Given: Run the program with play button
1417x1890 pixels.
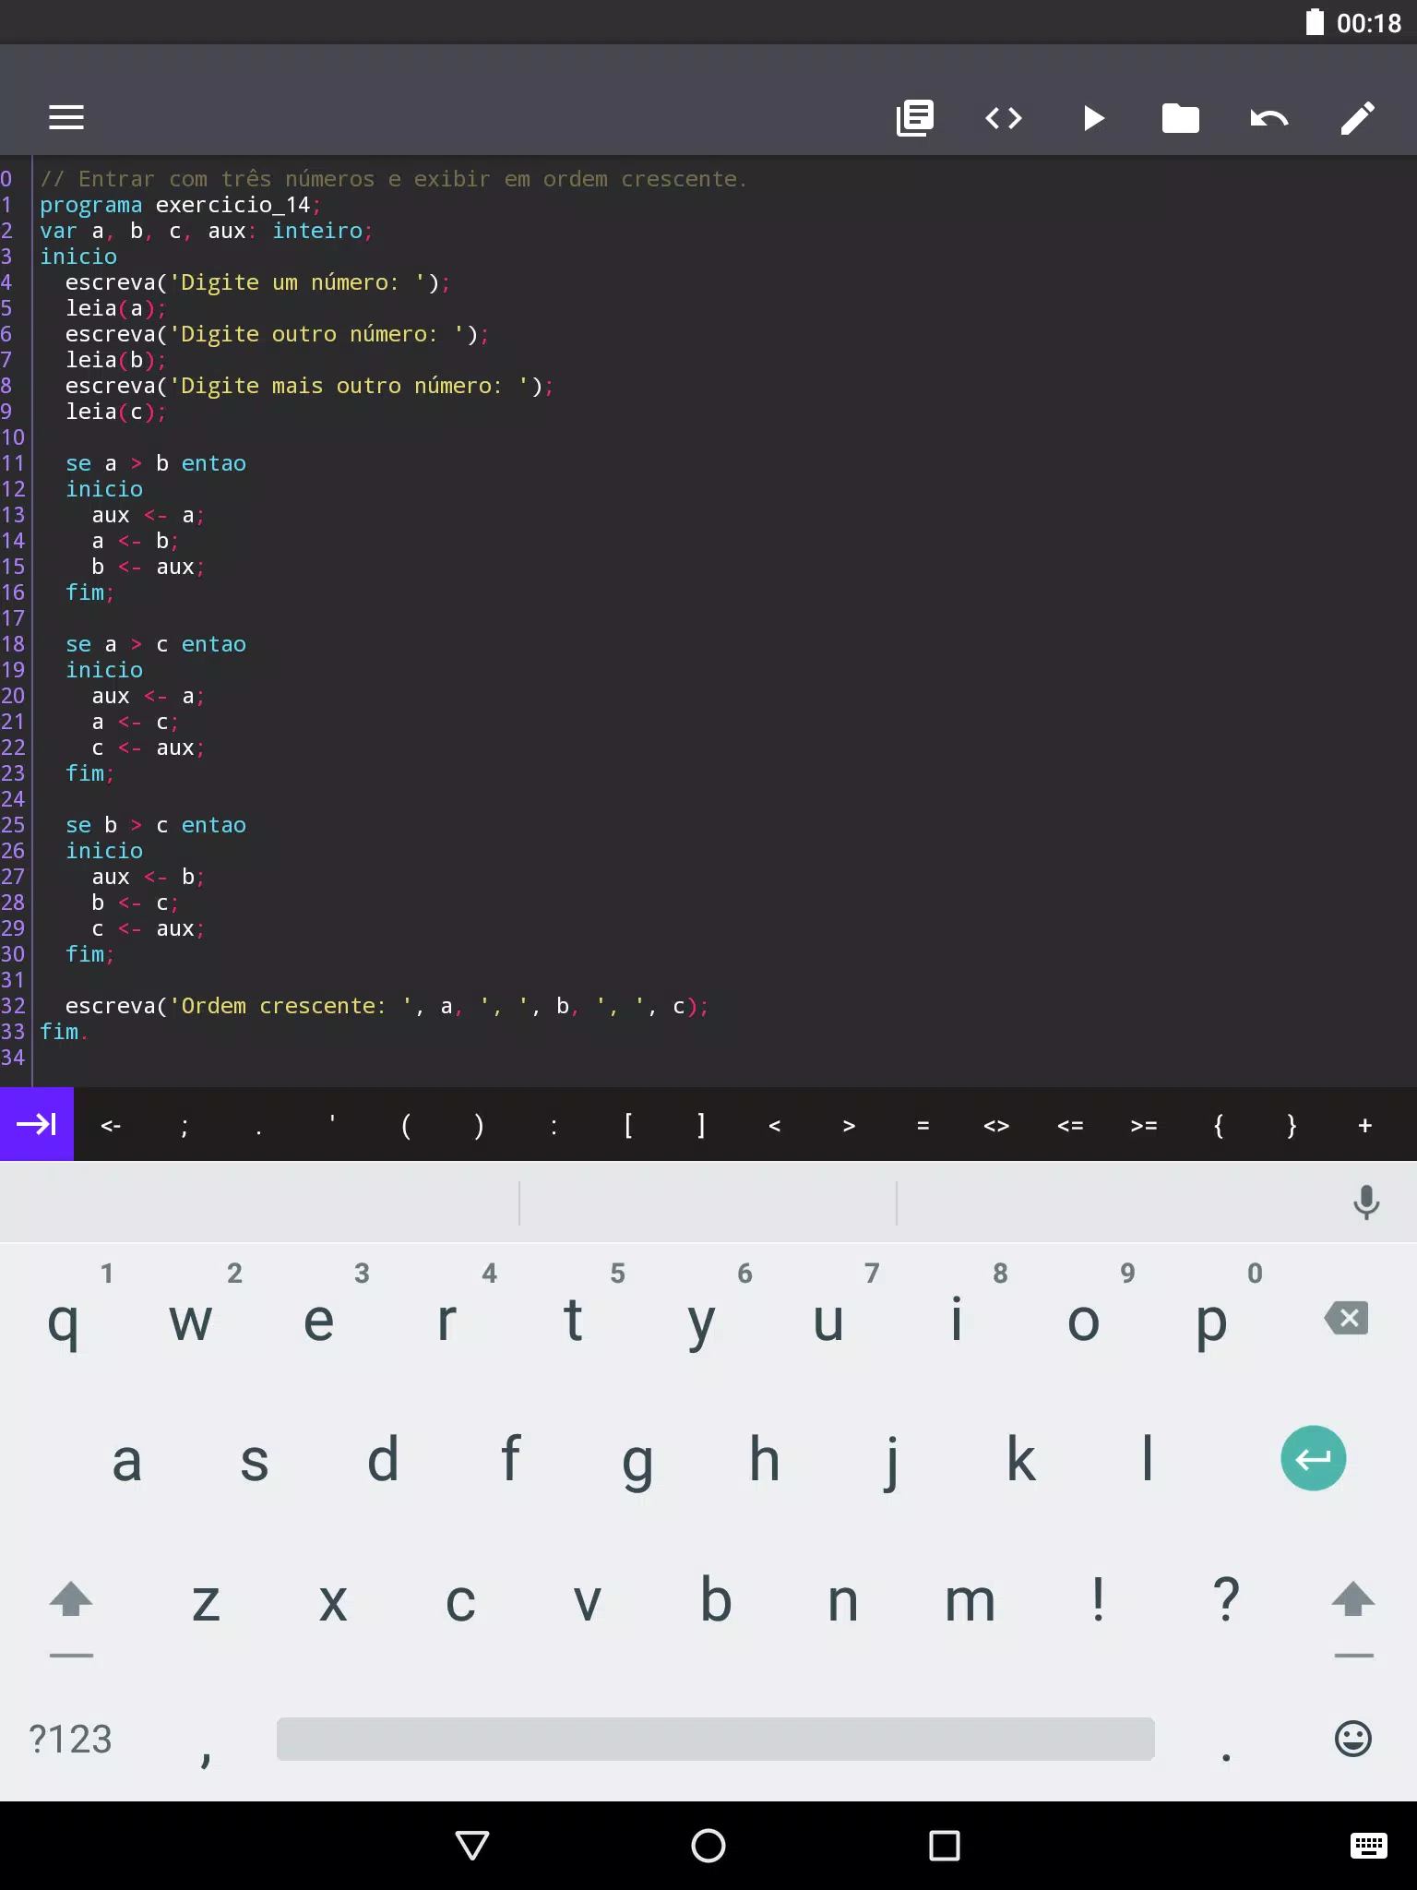Looking at the screenshot, I should pos(1093,118).
